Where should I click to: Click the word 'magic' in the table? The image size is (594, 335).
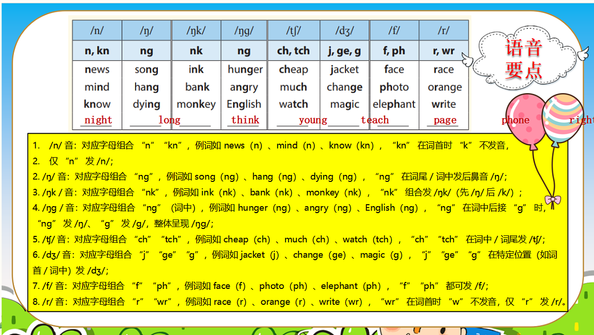pos(345,105)
